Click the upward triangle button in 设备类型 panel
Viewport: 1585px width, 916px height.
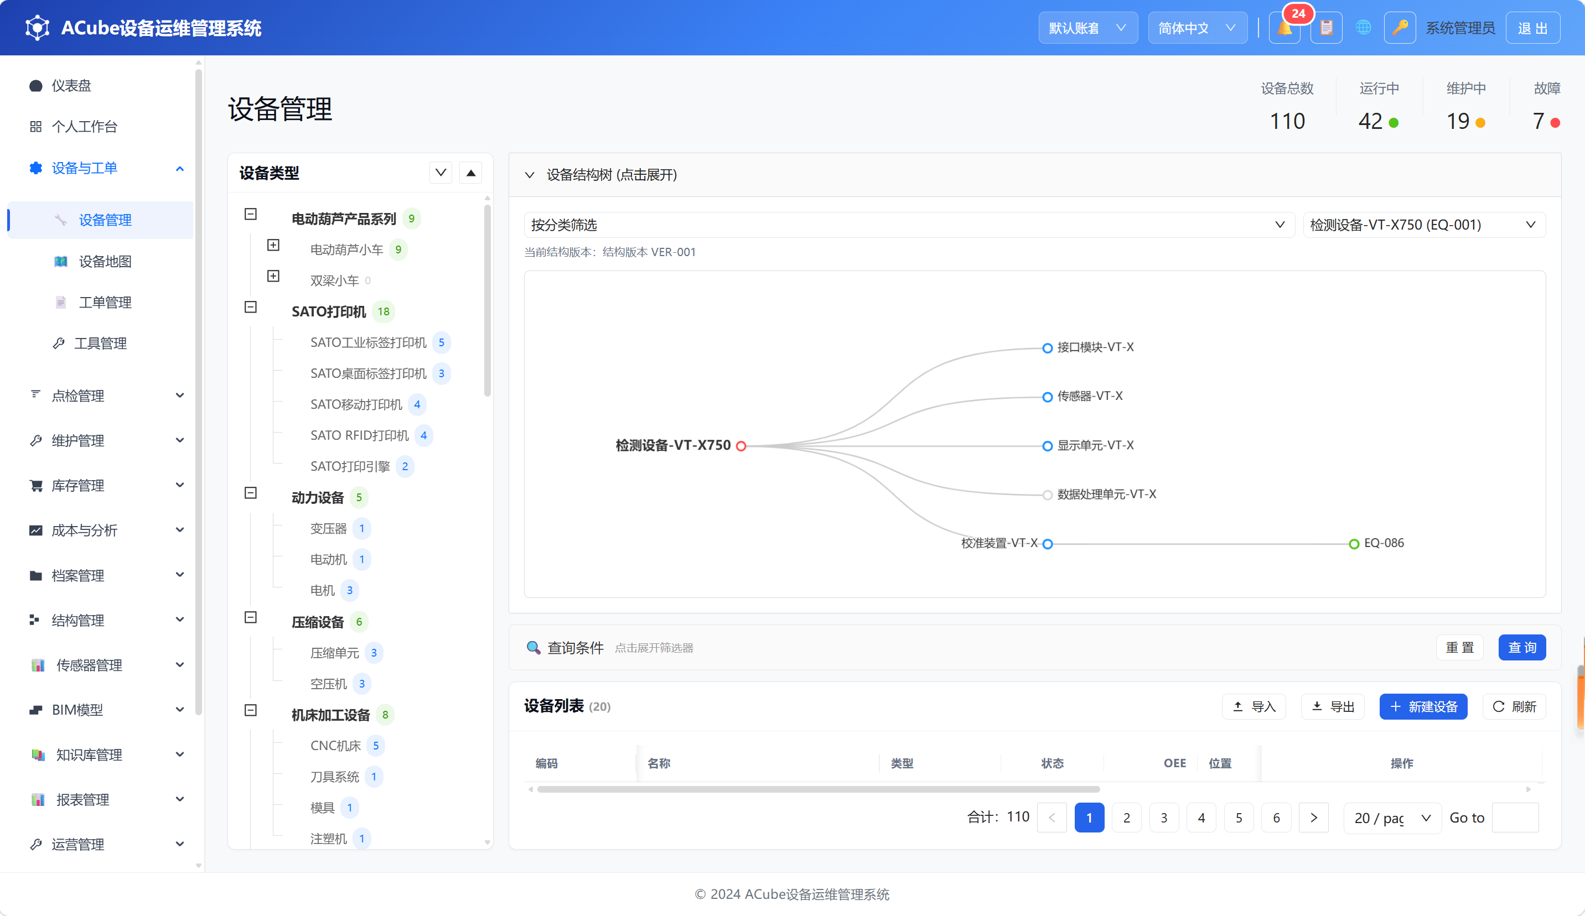[x=470, y=173]
